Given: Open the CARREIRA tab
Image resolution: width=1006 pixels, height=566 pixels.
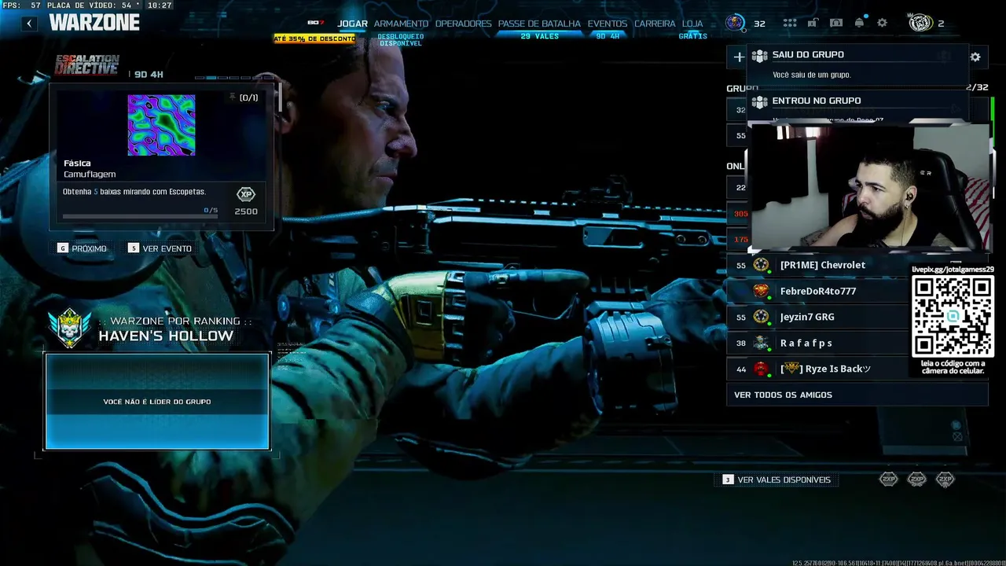Looking at the screenshot, I should tap(655, 24).
